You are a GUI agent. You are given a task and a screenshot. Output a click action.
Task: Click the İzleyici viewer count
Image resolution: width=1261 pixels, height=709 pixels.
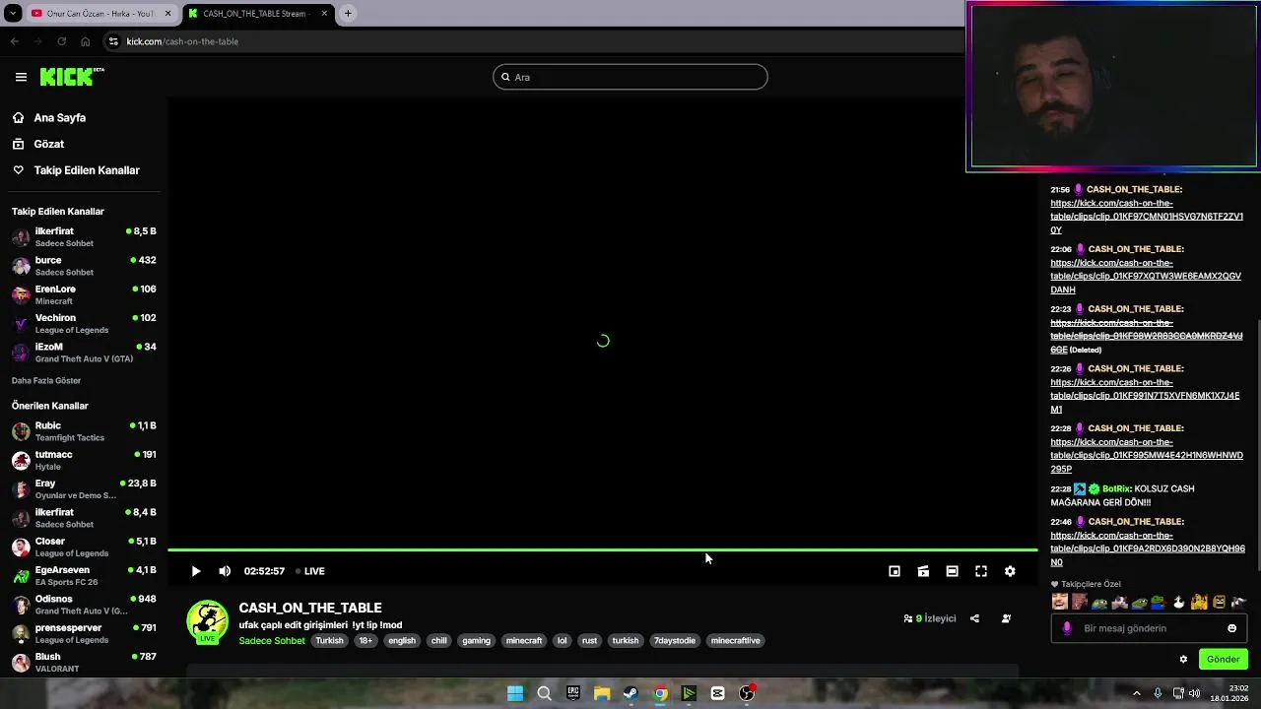click(x=930, y=618)
